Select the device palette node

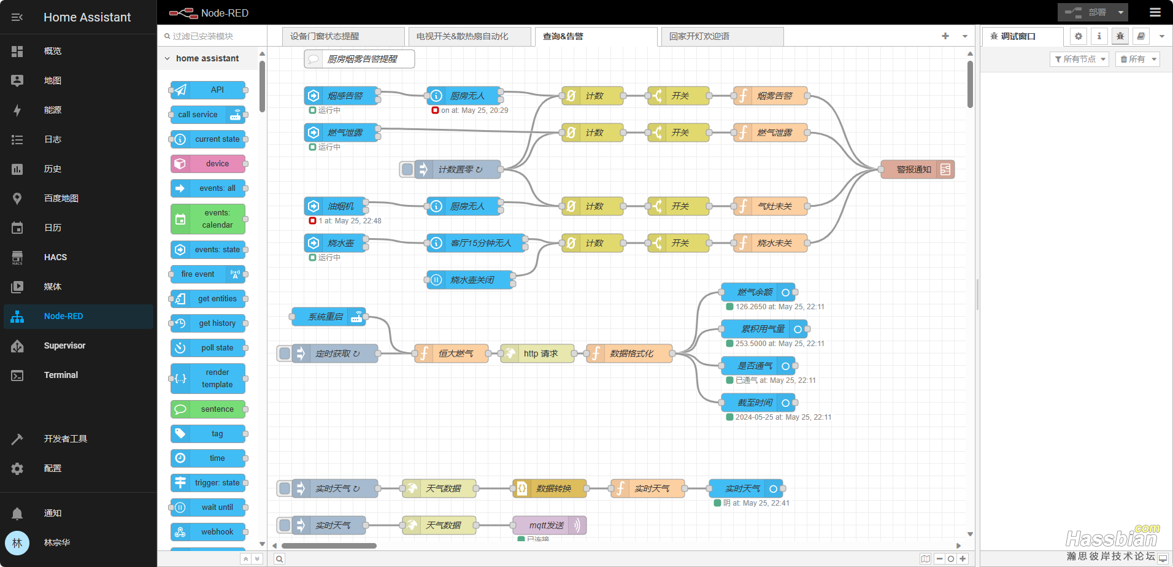tap(208, 163)
